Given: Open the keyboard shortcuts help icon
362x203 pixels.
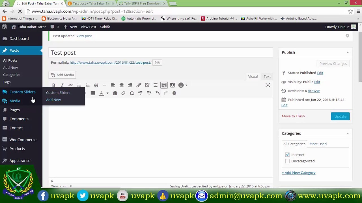Looking at the screenshot, I should [x=174, y=93].
